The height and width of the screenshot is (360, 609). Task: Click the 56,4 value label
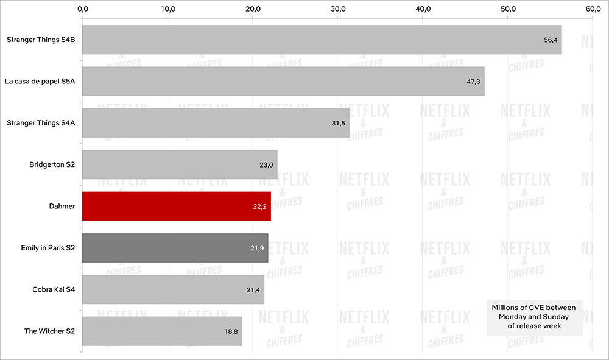tap(551, 40)
